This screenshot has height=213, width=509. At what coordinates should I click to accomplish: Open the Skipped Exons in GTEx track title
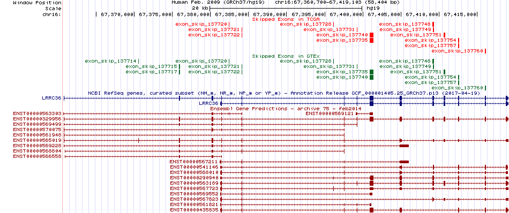tap(286, 56)
